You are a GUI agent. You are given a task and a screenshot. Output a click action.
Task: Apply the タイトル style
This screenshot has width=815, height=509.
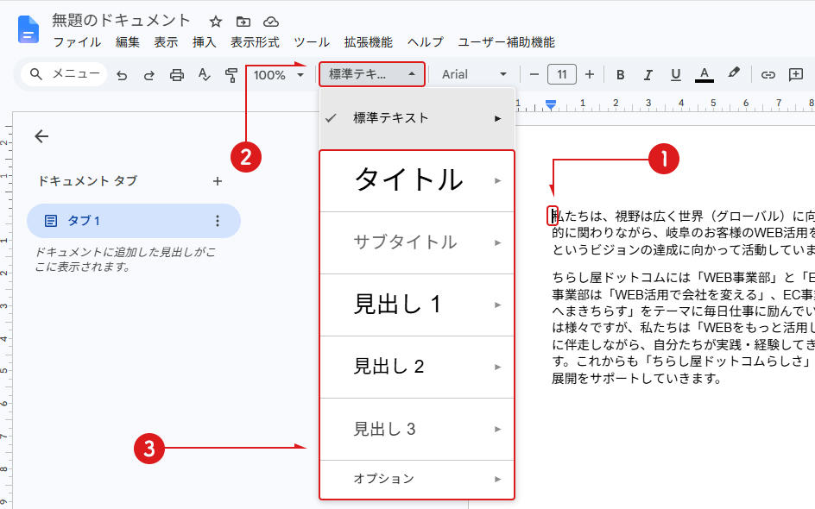click(x=417, y=181)
